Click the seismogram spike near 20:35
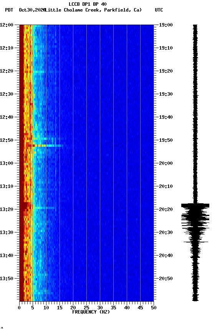 click(x=196, y=242)
